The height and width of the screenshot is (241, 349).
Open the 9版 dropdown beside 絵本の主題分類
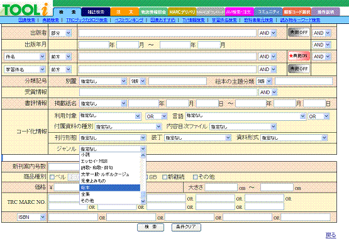264,81
